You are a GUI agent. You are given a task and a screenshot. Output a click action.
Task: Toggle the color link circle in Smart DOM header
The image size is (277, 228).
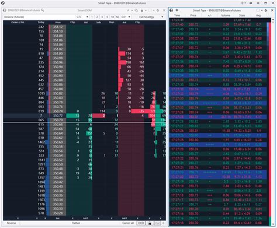[x=150, y=10]
